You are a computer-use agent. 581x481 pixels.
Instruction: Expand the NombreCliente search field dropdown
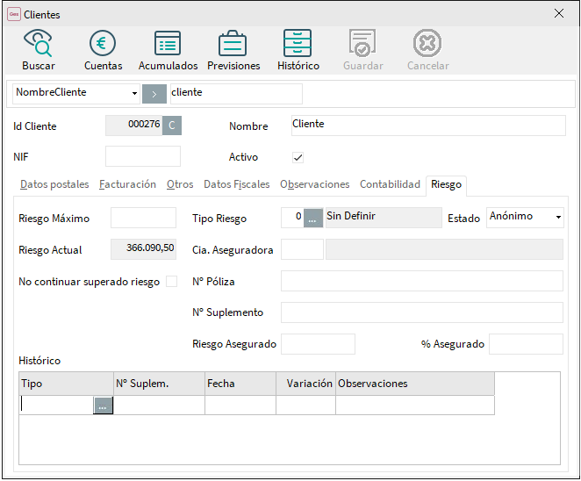(x=134, y=93)
